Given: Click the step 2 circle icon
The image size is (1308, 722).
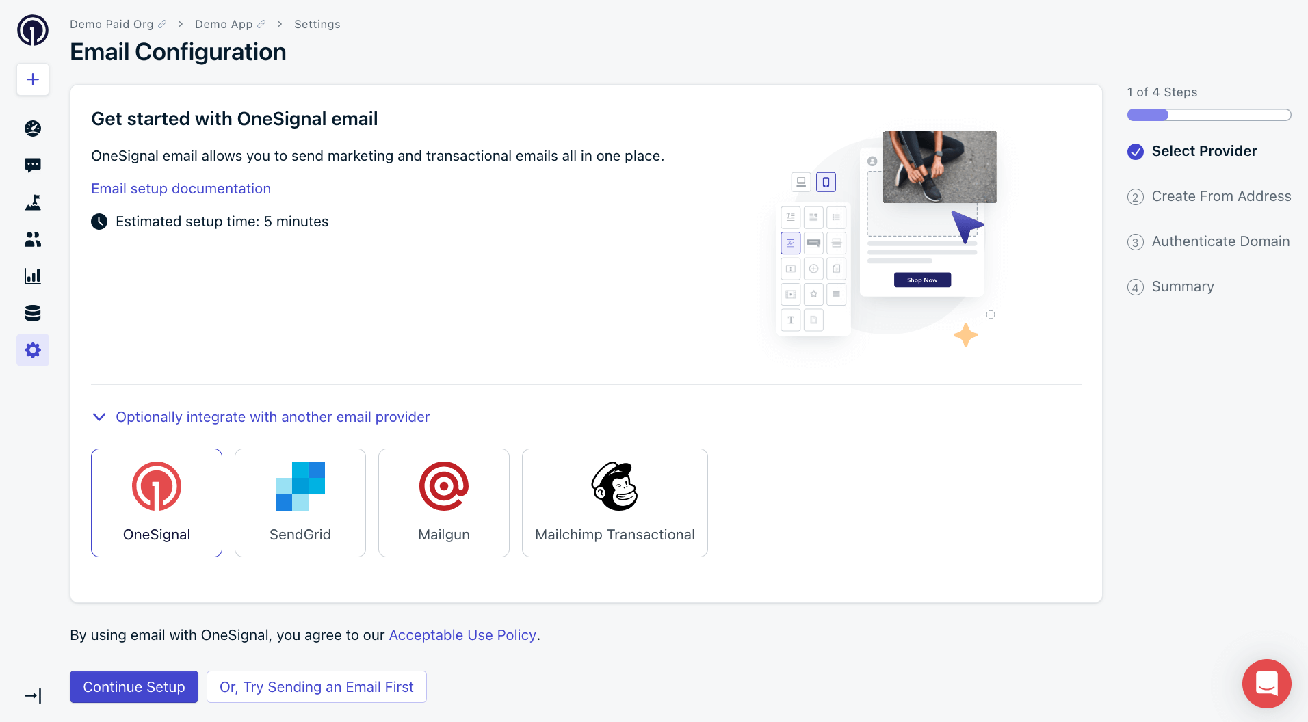Looking at the screenshot, I should pyautogui.click(x=1136, y=197).
